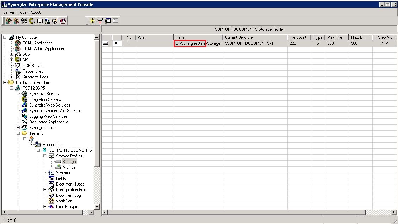This screenshot has height=224, width=398.
Task: Expand the SIS tree node
Action: coord(11,60)
